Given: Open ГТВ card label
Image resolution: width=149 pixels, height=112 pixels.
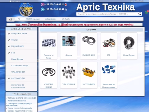Looking at the screenshot, I should click(109, 55).
